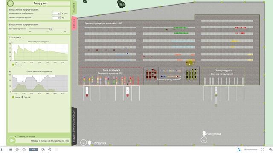Enter full screen mode
The width and height of the screenshot is (273, 153).
[x=262, y=150]
